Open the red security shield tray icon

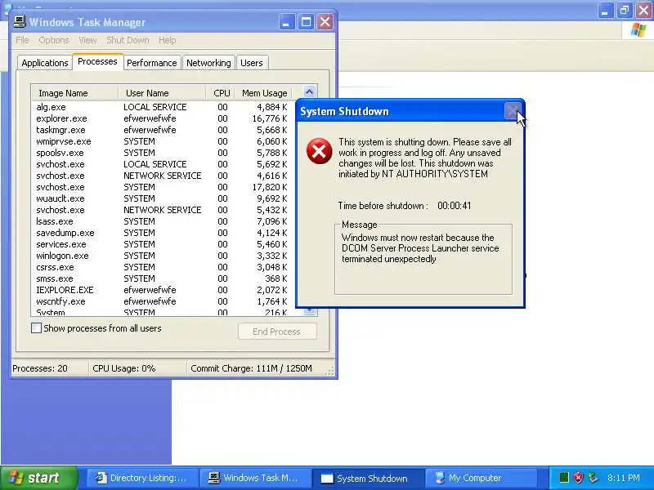(578, 478)
